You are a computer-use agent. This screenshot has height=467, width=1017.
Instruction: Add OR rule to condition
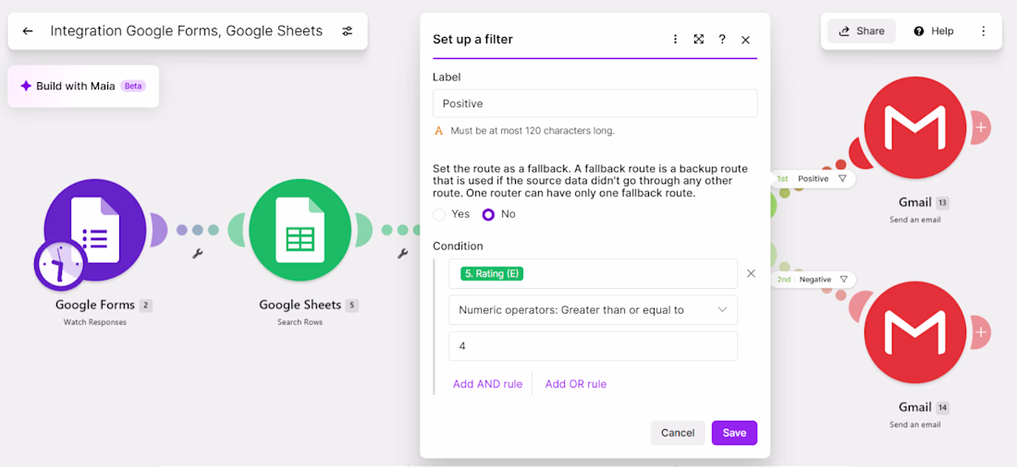pos(576,384)
